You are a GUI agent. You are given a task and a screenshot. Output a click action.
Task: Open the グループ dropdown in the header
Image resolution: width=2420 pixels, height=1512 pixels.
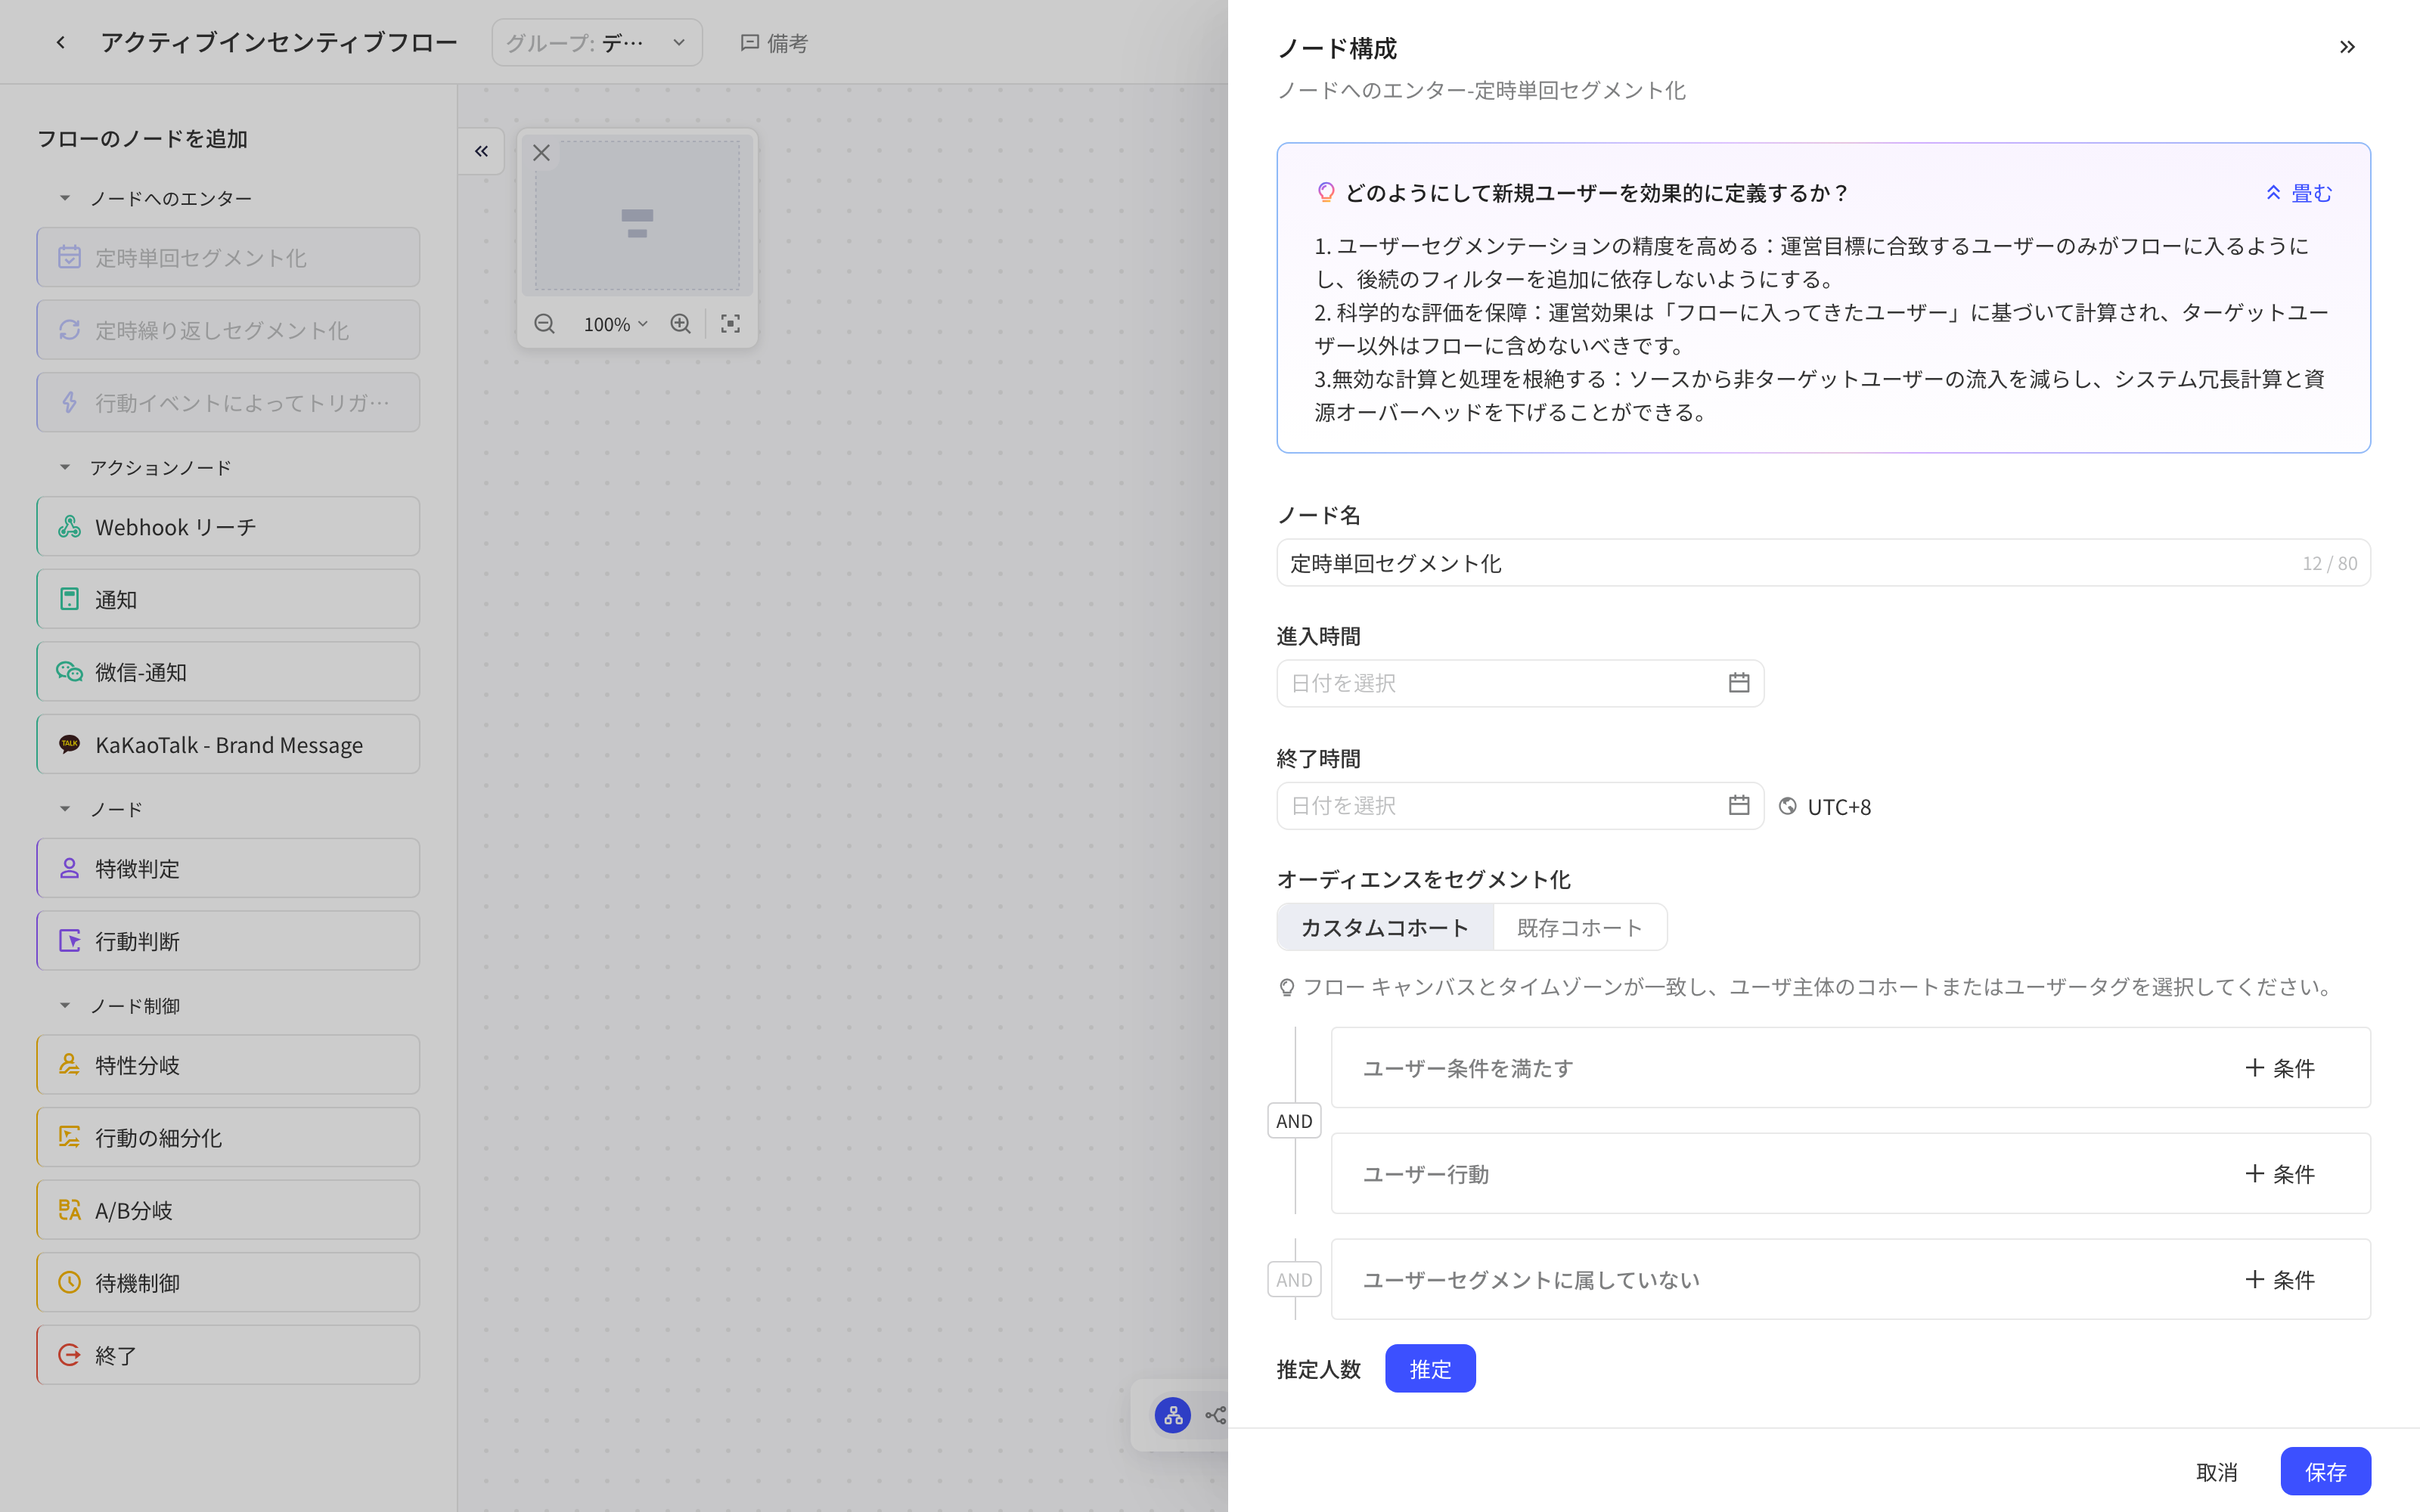click(x=597, y=42)
